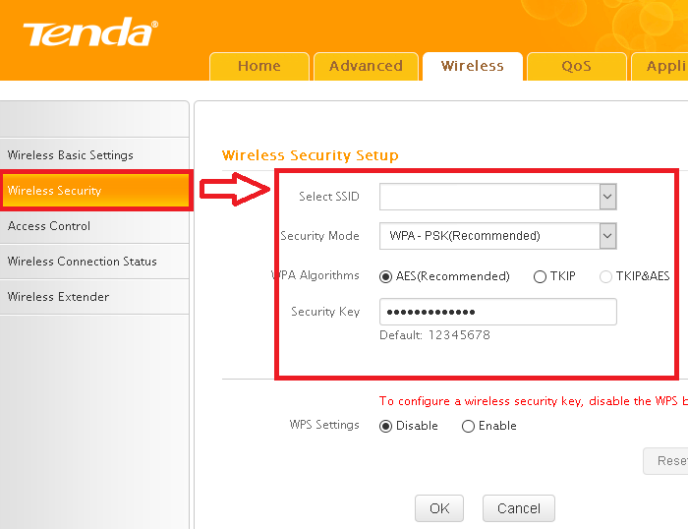This screenshot has height=529, width=688.
Task: Click the Select SSID label
Action: pyautogui.click(x=329, y=197)
